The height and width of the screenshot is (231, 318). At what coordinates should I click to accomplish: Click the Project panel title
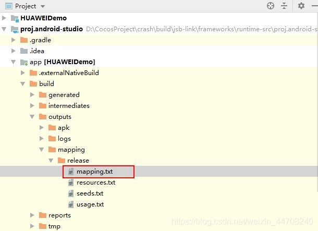pyautogui.click(x=26, y=6)
